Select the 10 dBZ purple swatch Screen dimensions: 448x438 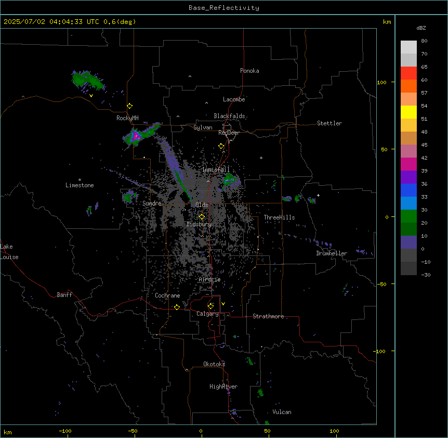[409, 242]
